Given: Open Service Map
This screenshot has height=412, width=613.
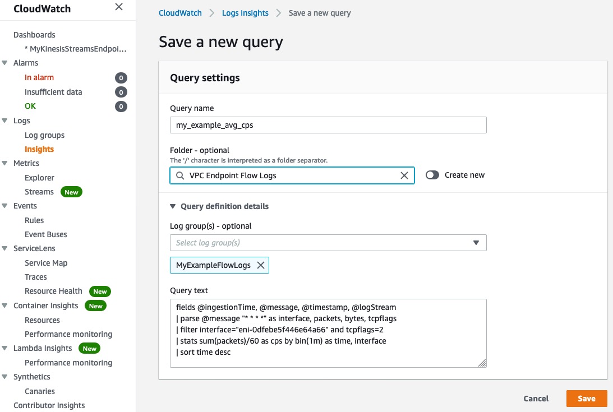Looking at the screenshot, I should [x=46, y=263].
